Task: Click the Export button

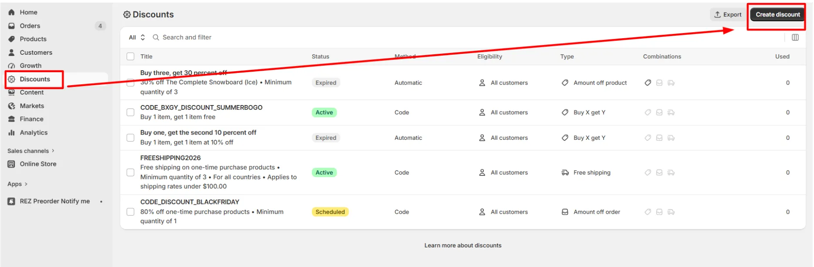Action: (728, 15)
